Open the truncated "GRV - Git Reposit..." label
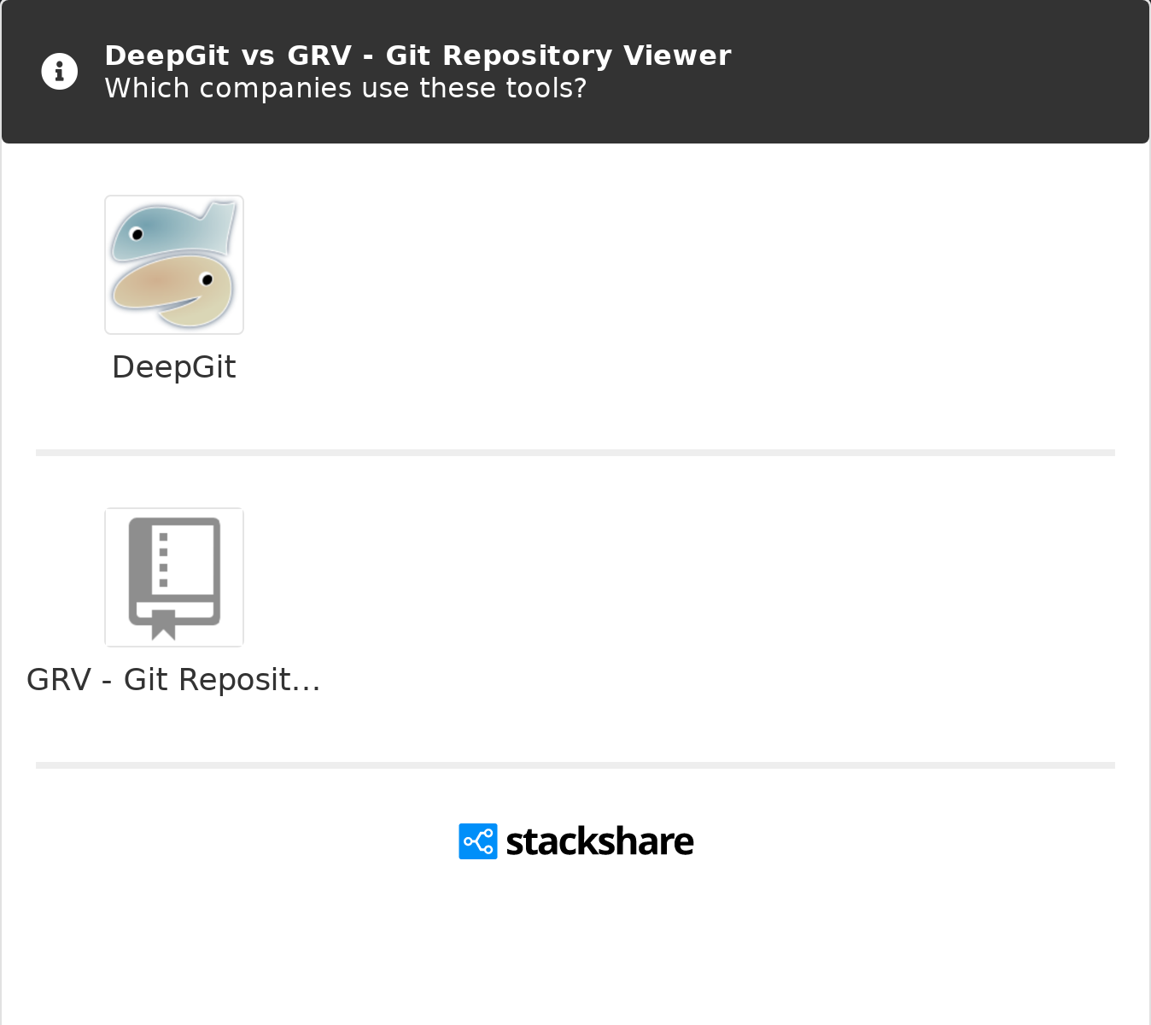The height and width of the screenshot is (1025, 1151). click(173, 680)
